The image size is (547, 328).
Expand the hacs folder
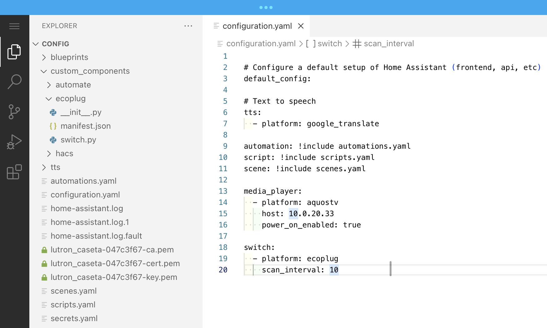(x=49, y=153)
